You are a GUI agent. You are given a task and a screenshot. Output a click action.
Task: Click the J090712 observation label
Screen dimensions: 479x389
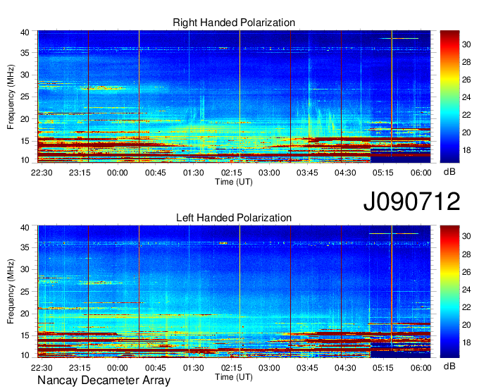click(x=411, y=202)
